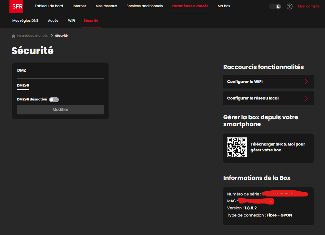The width and height of the screenshot is (325, 235).
Task: Click the QR code image
Action: pos(237,147)
